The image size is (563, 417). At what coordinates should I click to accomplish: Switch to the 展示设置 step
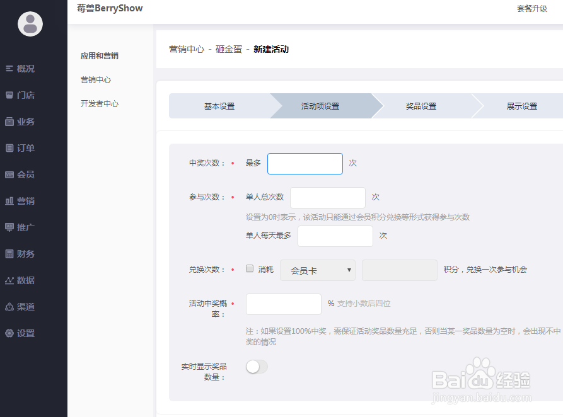[522, 106]
